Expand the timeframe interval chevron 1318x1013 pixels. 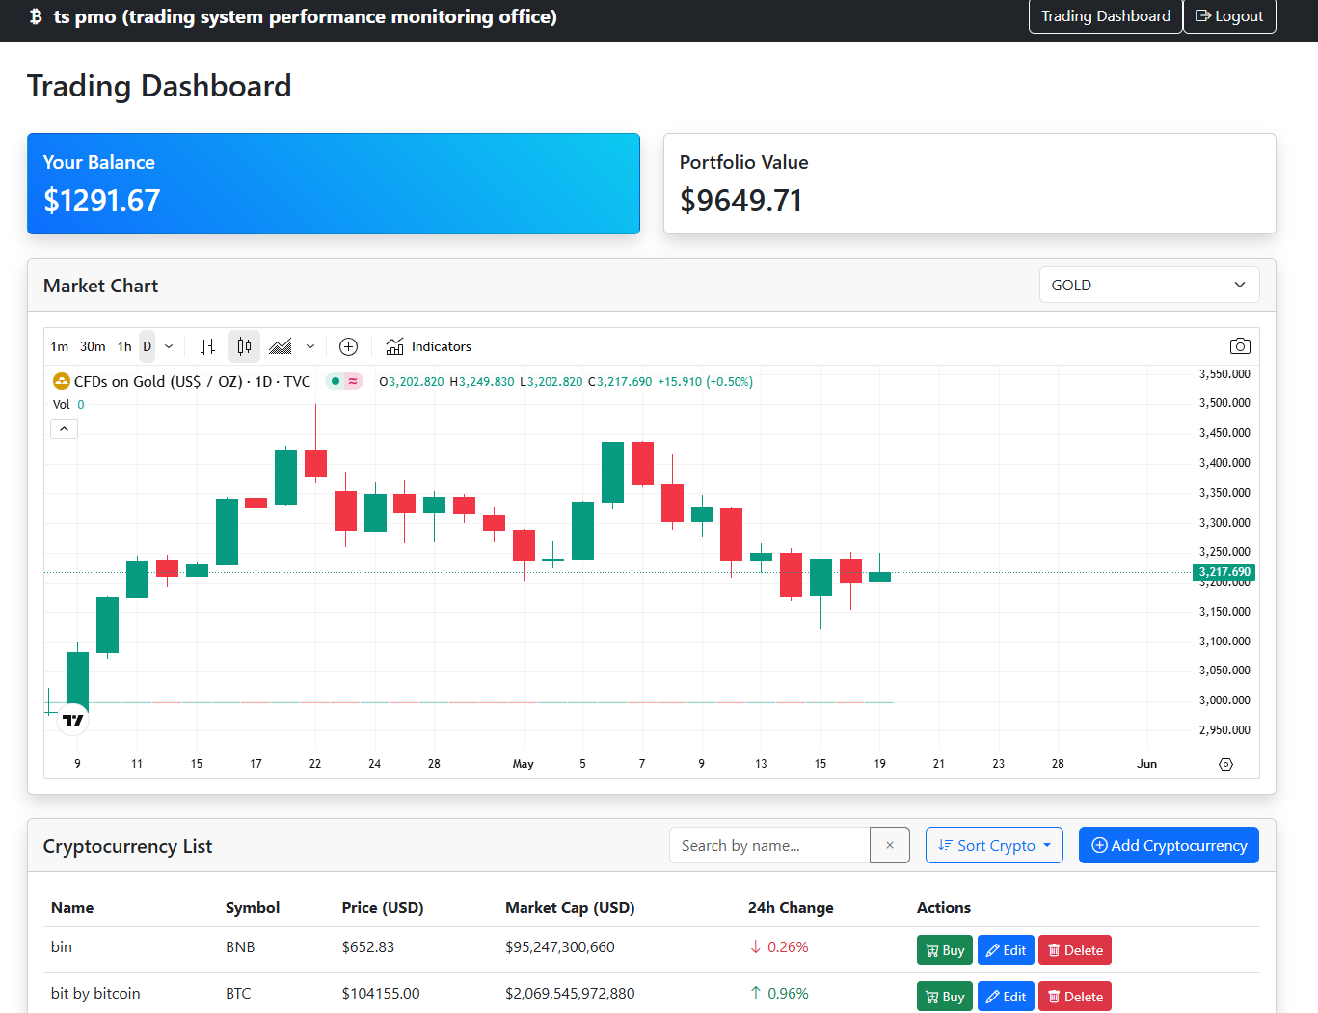(x=170, y=345)
